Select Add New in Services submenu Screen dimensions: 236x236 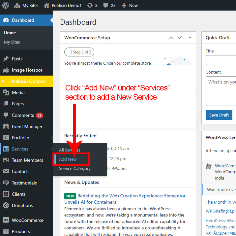(x=68, y=159)
